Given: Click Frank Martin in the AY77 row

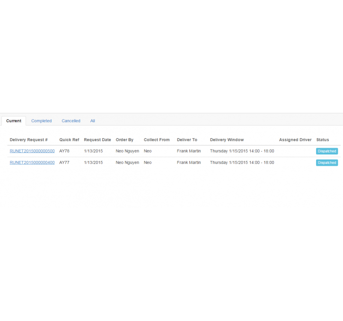Looking at the screenshot, I should pyautogui.click(x=189, y=162).
